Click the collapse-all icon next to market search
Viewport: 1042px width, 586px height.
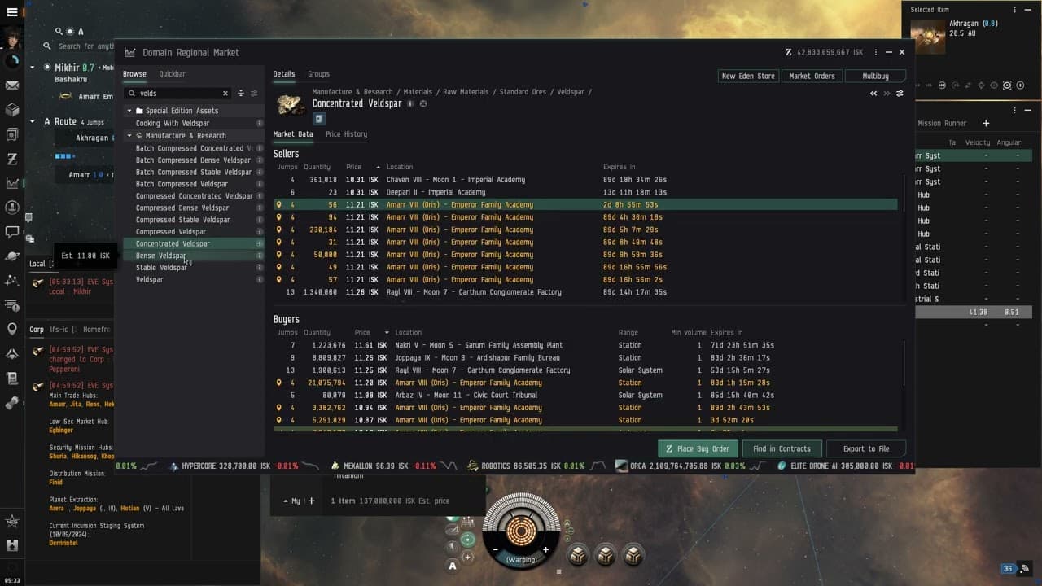pos(241,94)
